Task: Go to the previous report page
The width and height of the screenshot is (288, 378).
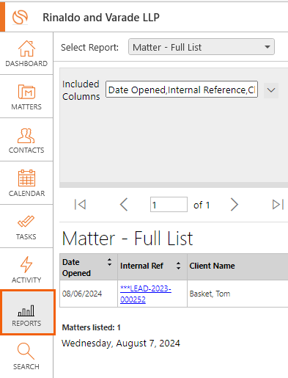Action: pos(124,205)
